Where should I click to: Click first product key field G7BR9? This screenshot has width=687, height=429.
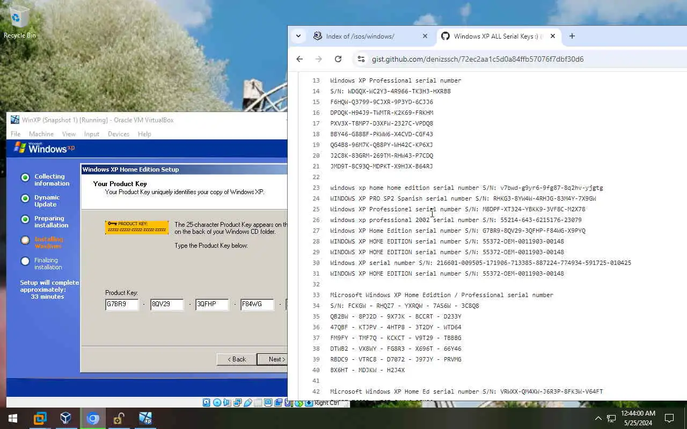[122, 304]
